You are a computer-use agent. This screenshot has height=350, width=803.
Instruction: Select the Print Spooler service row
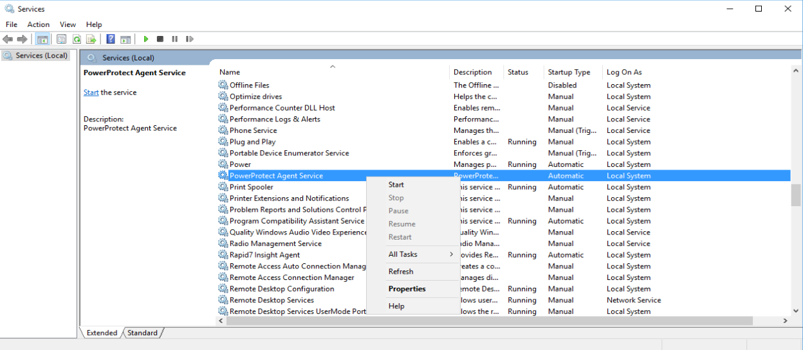pyautogui.click(x=252, y=187)
